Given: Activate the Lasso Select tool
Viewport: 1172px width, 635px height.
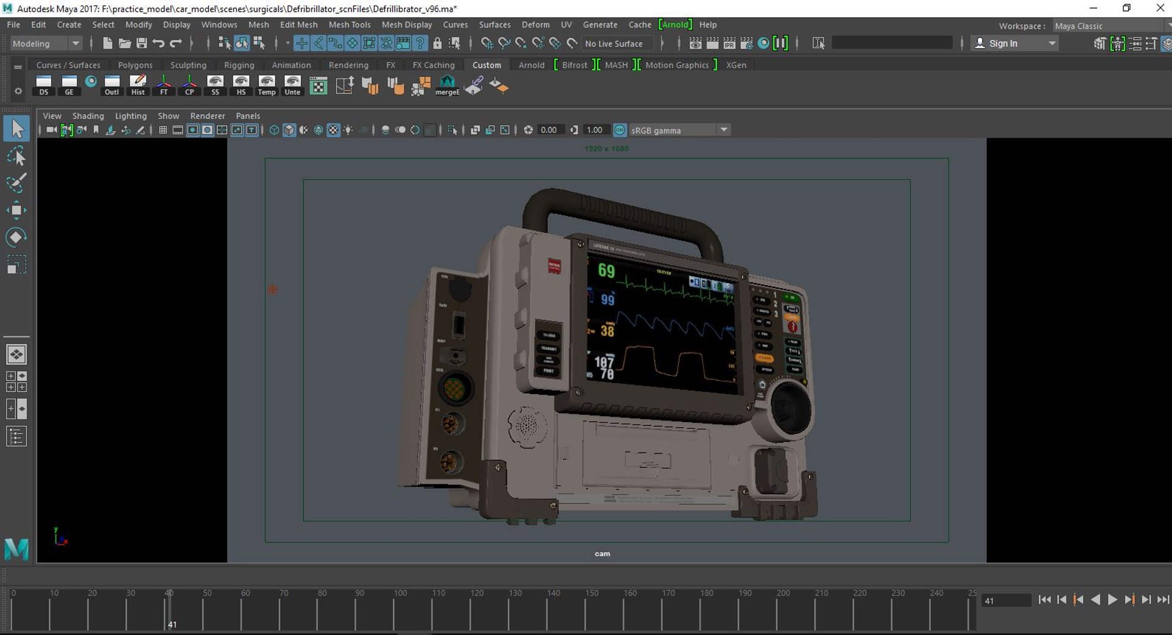Looking at the screenshot, I should (x=16, y=156).
